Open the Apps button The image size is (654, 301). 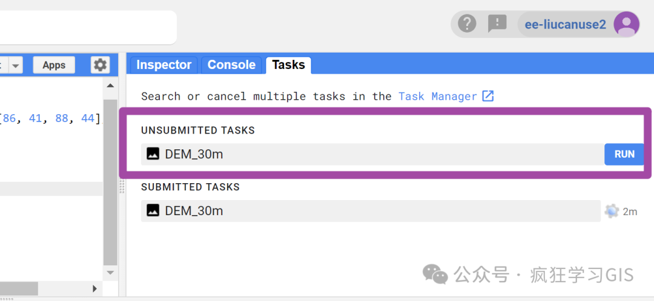(54, 65)
